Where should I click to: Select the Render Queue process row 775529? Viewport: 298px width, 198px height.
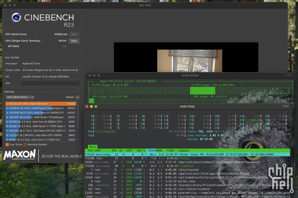coord(187,155)
